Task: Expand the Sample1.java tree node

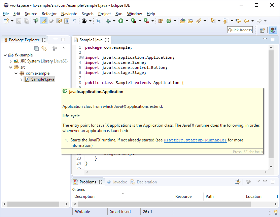Action: 21,80
